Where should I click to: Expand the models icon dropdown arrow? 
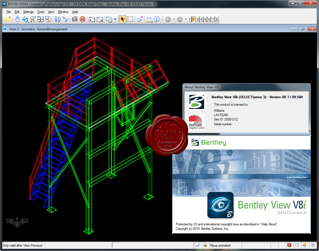coord(115,19)
